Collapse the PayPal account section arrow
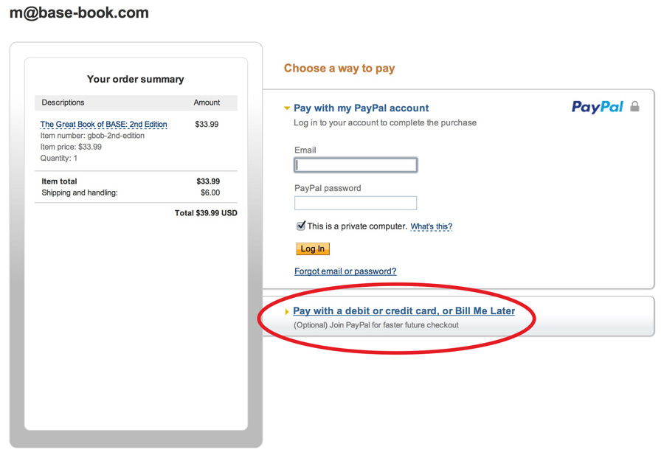Viewport: 664px width, 455px height. point(287,108)
